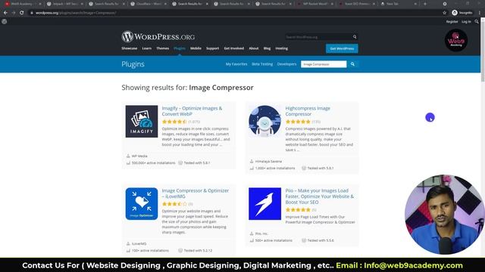Close the Jetpack browser tab
Image resolution: width=485 pixels, height=272 pixels.
point(82,4)
